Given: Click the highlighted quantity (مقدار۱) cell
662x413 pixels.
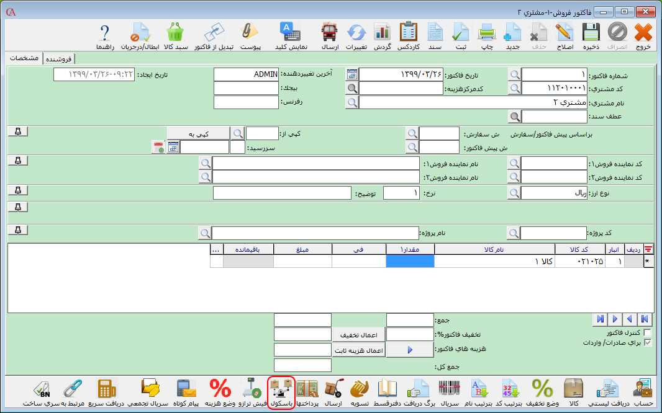Looking at the screenshot, I should [x=410, y=262].
